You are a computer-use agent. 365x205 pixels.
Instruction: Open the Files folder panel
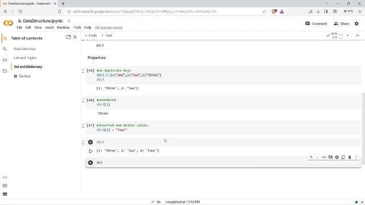pos(5,71)
